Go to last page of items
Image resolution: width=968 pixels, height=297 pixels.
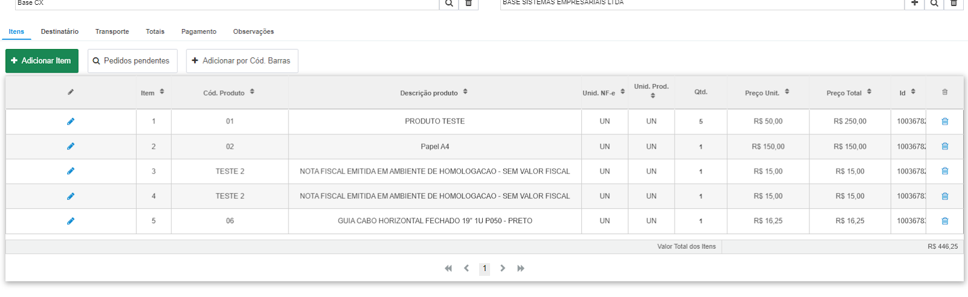click(x=521, y=269)
